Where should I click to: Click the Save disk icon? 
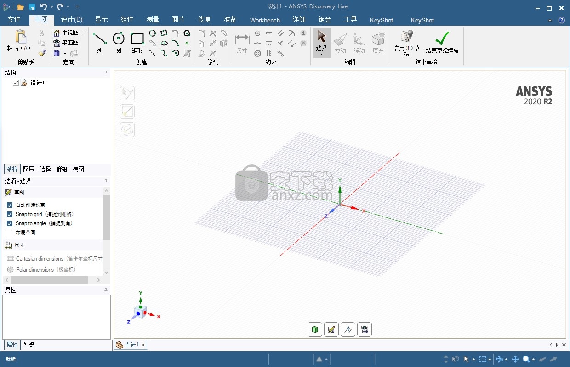pos(32,7)
